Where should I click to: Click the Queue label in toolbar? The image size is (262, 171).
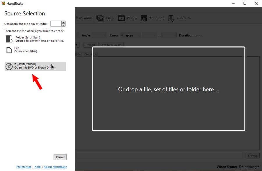(x=110, y=18)
